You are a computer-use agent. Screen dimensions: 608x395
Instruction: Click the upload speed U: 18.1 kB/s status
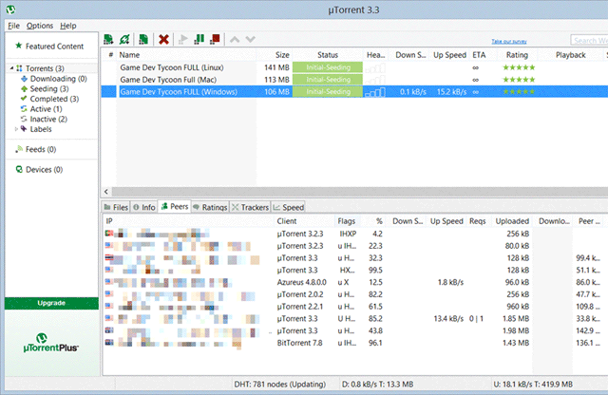click(x=533, y=385)
